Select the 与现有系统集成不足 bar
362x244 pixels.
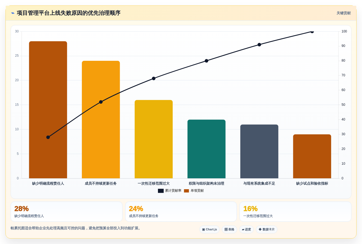[x=259, y=152]
